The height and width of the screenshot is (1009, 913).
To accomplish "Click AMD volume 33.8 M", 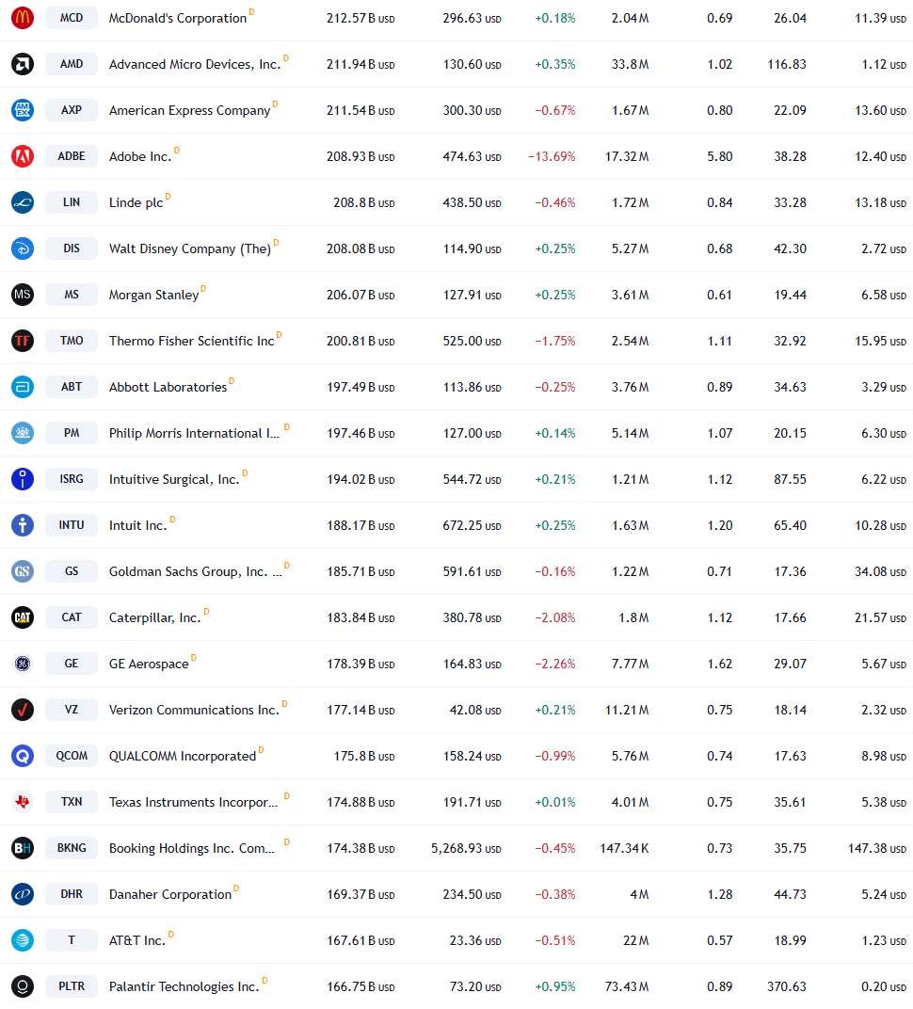I will tap(630, 64).
